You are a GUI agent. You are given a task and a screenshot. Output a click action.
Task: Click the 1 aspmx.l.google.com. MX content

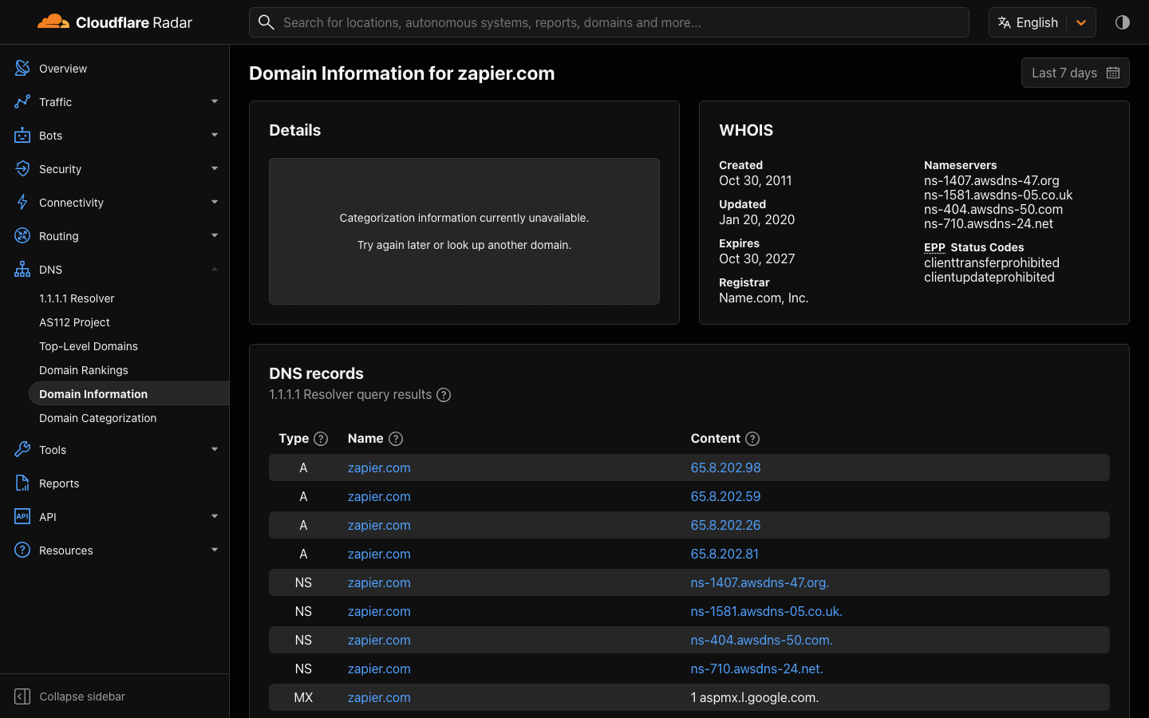[x=755, y=697]
